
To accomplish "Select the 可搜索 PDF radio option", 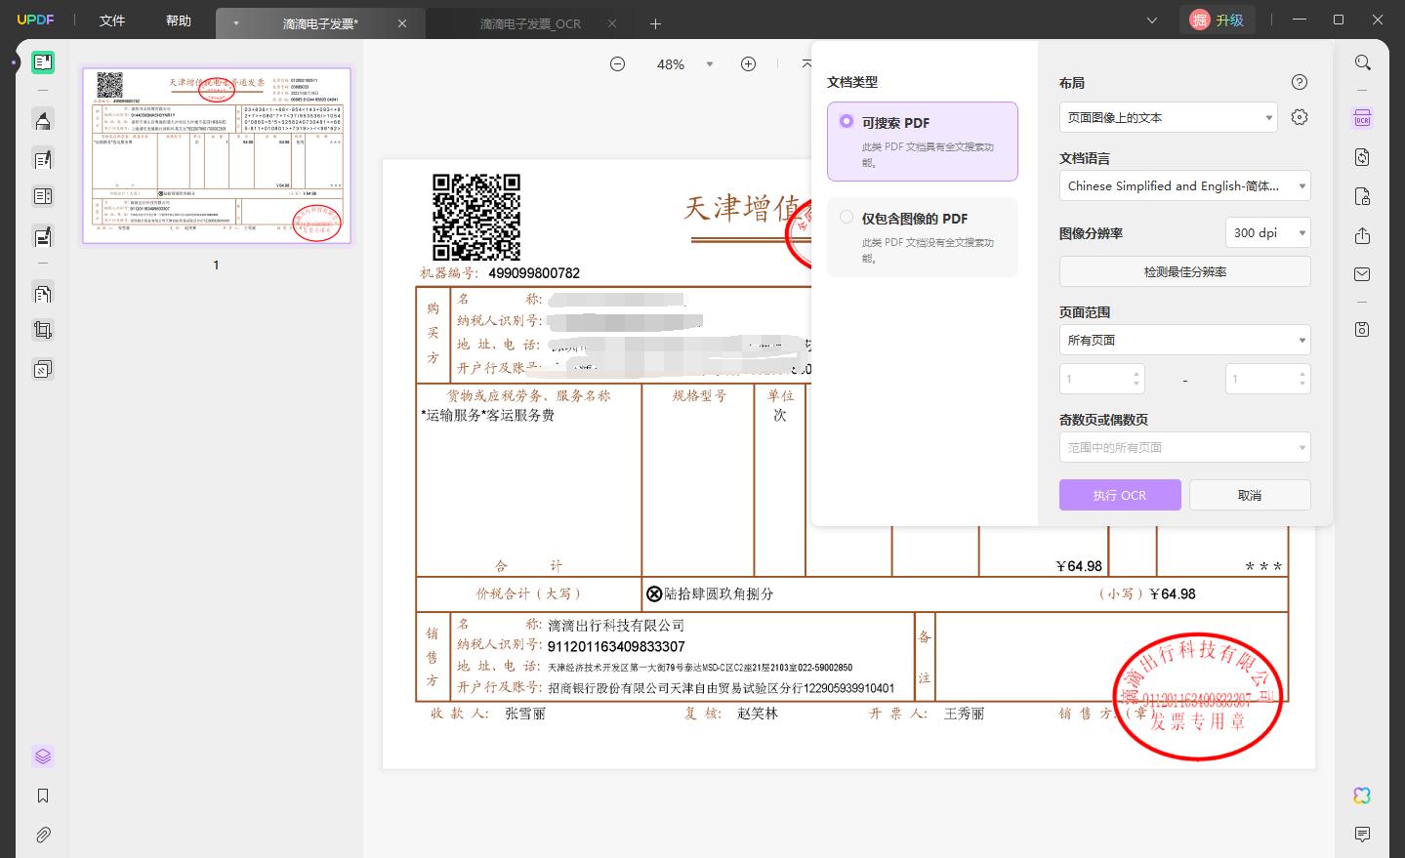I will coord(847,122).
